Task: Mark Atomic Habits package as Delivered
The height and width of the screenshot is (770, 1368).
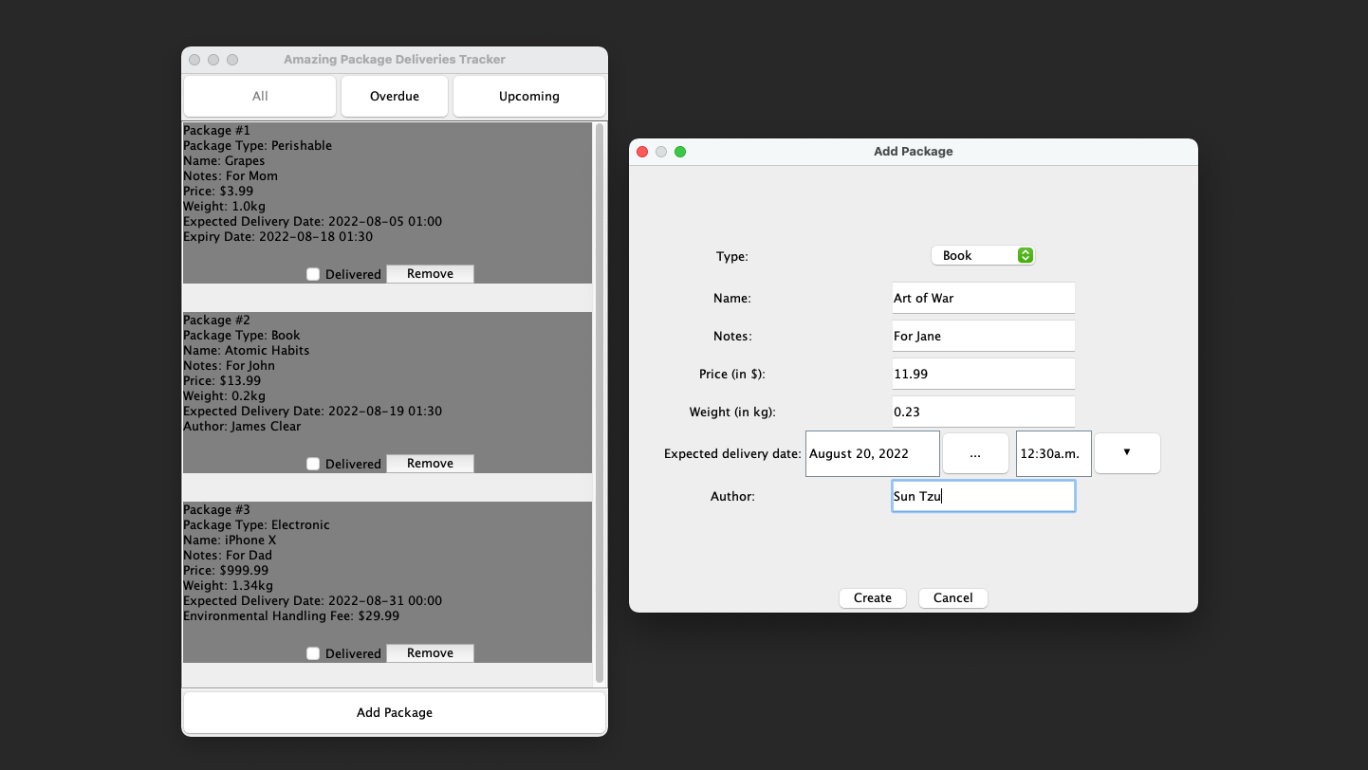Action: click(313, 464)
